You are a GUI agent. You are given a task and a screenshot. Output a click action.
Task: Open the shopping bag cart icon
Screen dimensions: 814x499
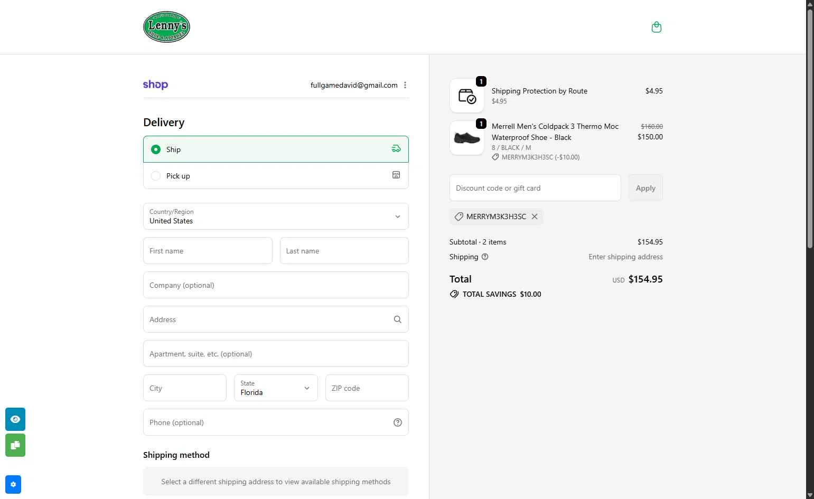(657, 27)
